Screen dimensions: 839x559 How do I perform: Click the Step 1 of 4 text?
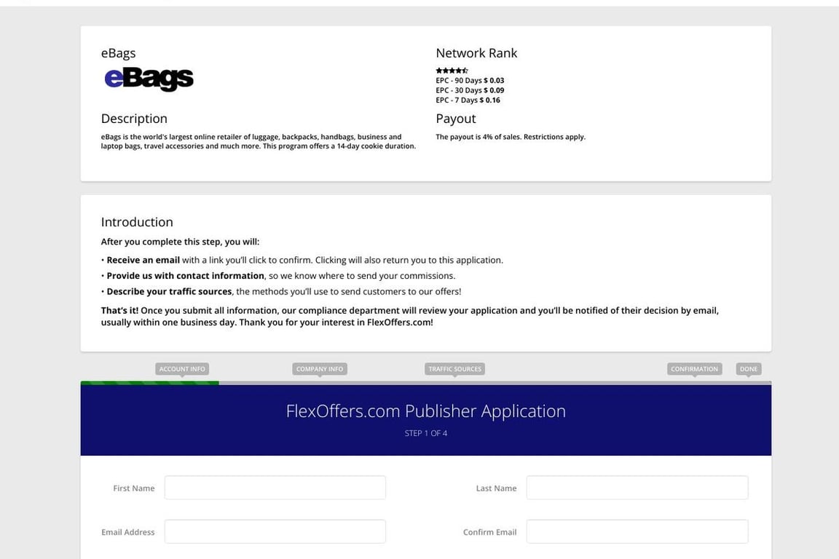point(425,433)
